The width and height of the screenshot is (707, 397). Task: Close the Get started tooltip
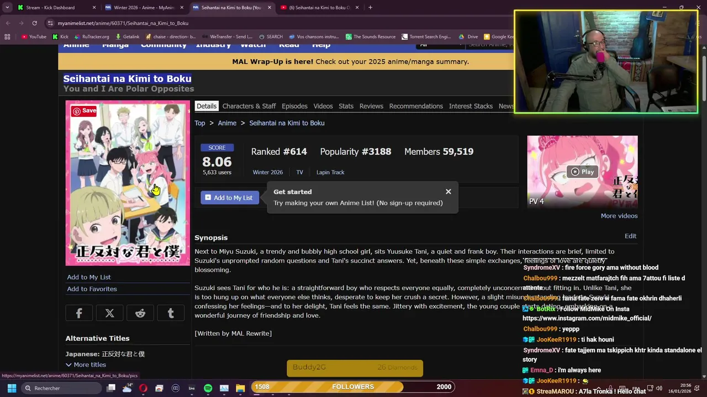tap(449, 191)
